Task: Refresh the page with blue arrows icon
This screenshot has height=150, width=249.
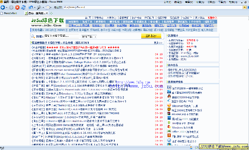Action: click(x=23, y=7)
